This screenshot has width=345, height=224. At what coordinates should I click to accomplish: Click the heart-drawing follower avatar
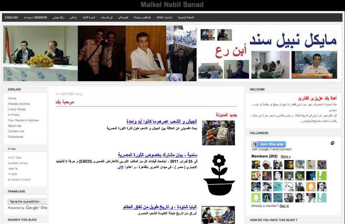(x=322, y=165)
